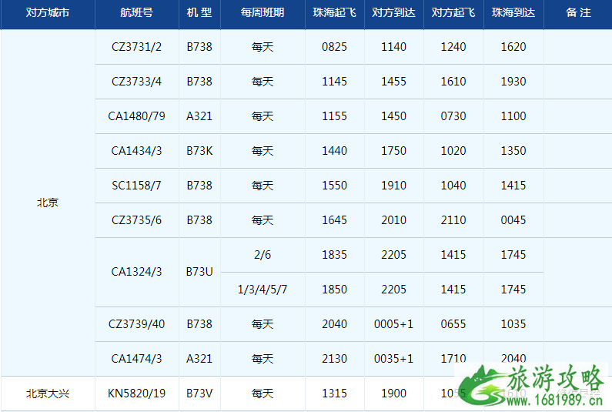The width and height of the screenshot is (612, 412).
Task: Click Zhuhai arrival time 1100
Action: [x=513, y=116]
